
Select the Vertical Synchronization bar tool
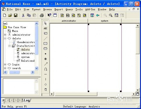(x=46, y=79)
